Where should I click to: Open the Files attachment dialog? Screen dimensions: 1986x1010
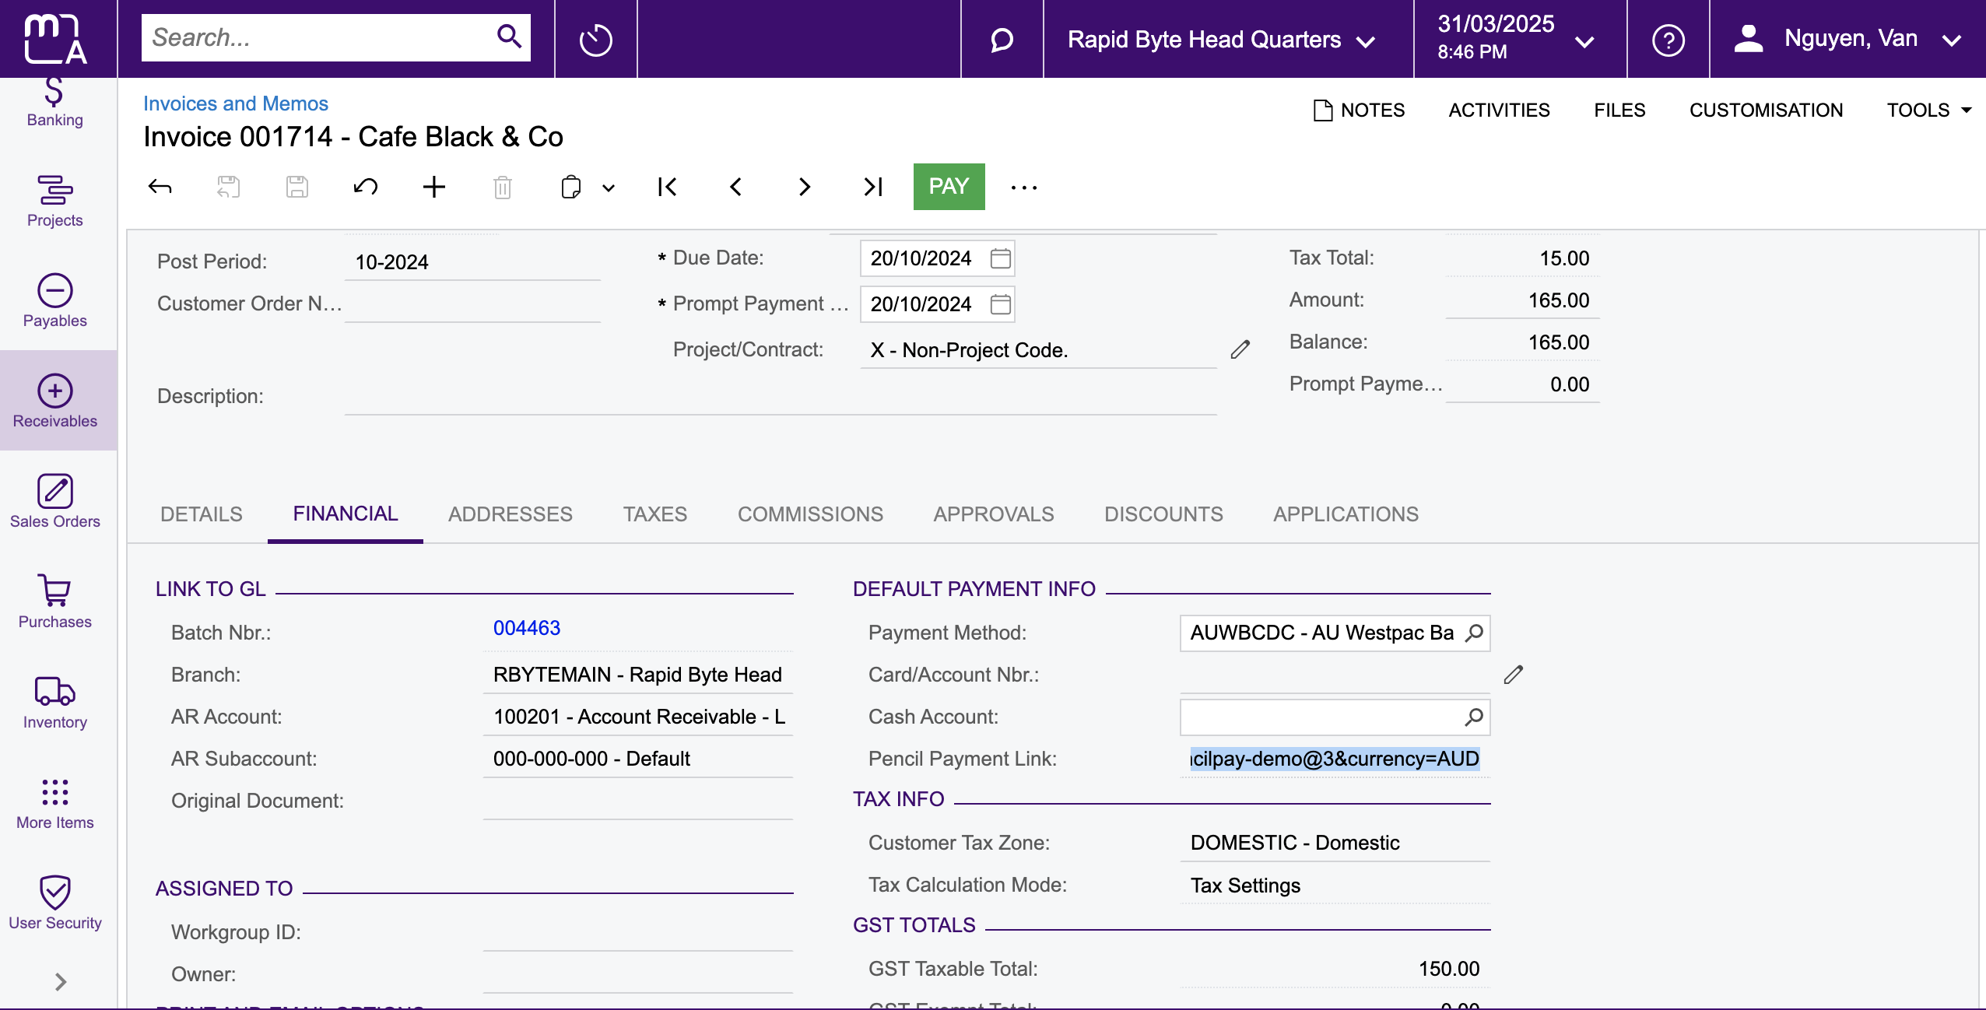[1619, 110]
